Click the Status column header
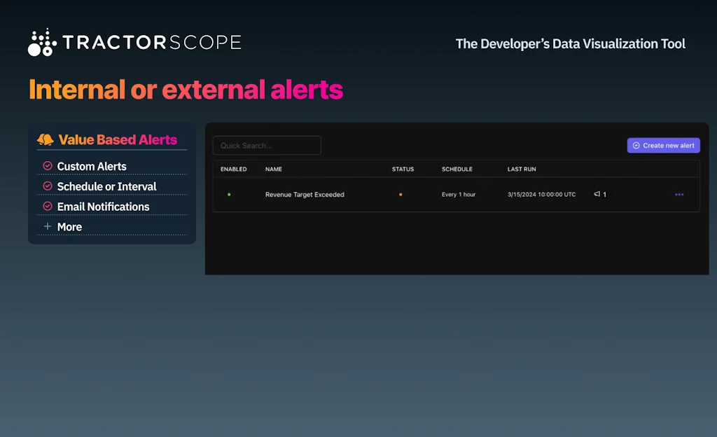Viewport: 717px width, 437px height. pos(403,169)
